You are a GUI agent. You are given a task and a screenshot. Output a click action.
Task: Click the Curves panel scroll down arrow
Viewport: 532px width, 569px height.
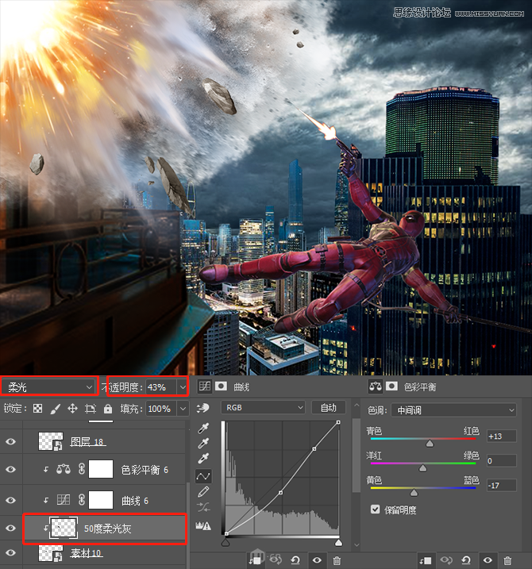coord(357,544)
